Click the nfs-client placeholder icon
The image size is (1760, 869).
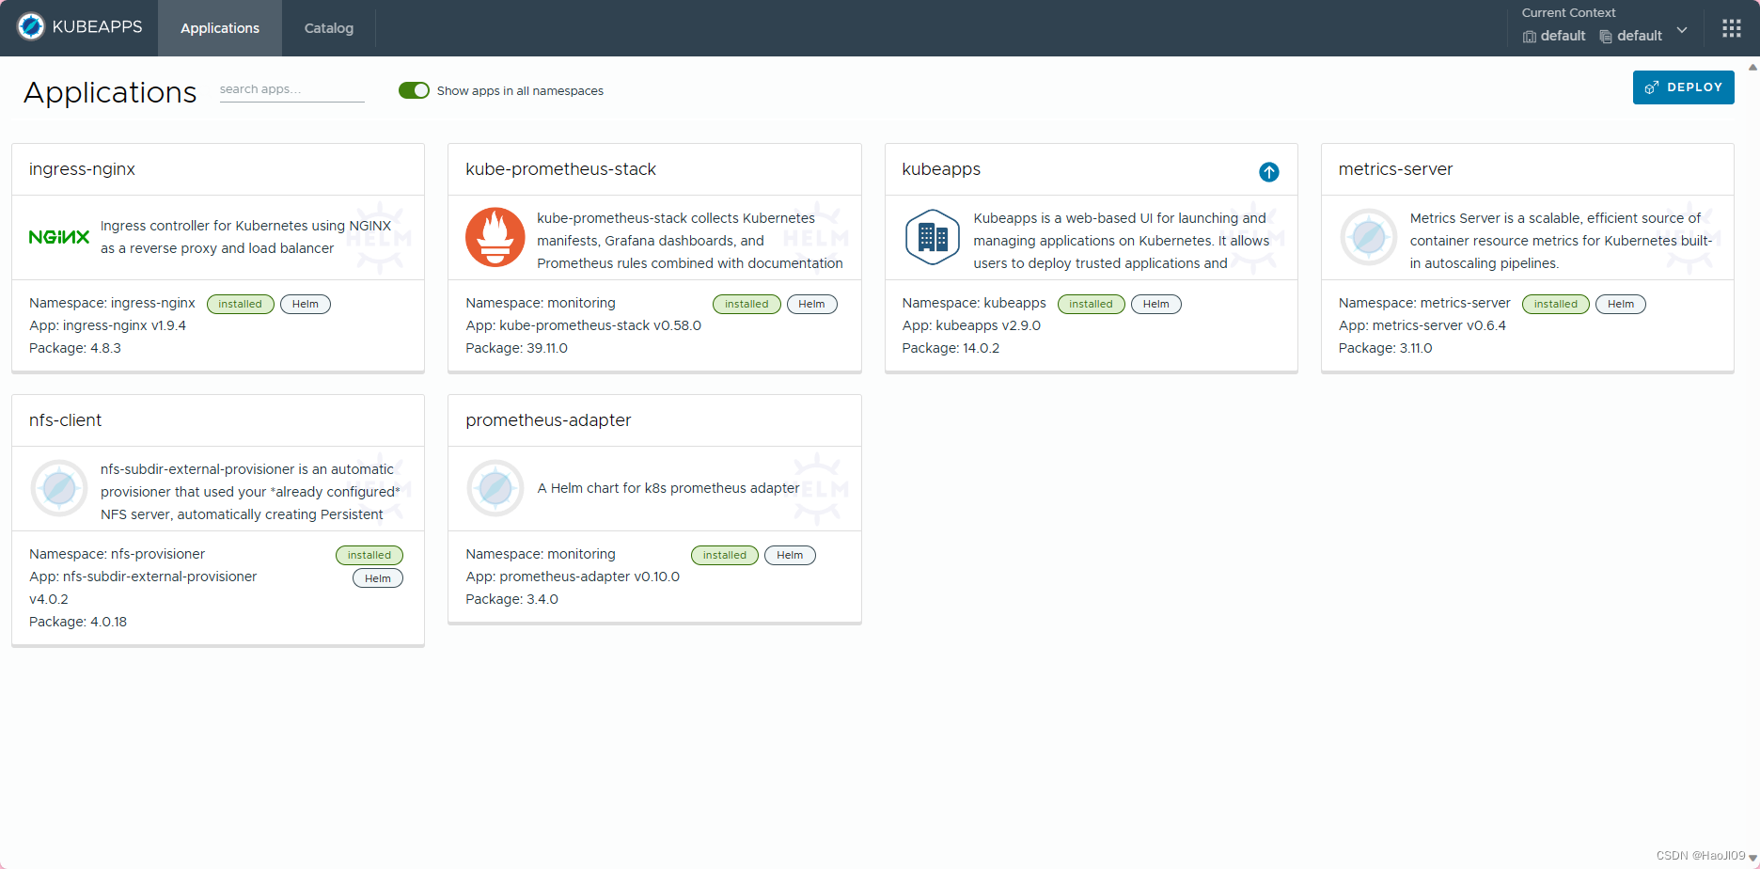tap(59, 488)
